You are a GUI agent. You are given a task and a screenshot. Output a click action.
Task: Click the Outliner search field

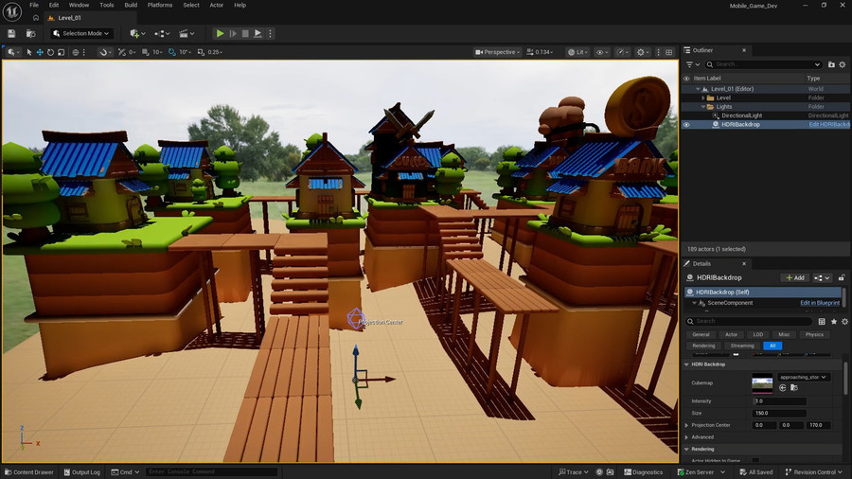[763, 64]
